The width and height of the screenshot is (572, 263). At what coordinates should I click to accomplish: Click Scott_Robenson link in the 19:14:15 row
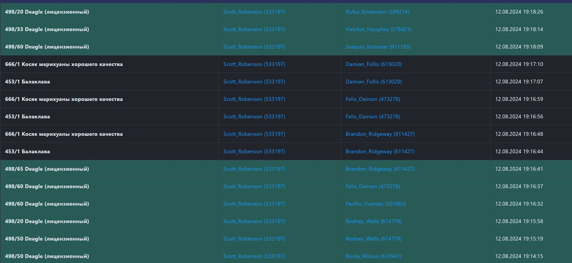254,256
